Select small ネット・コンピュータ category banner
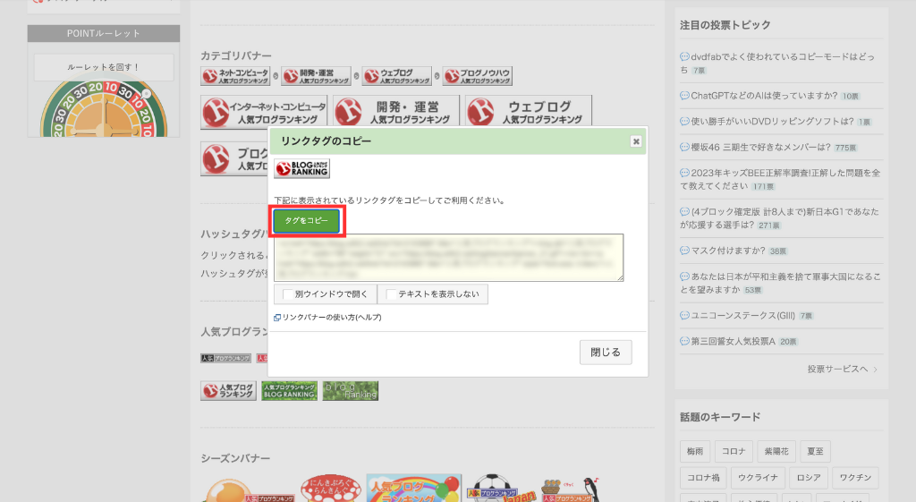The image size is (916, 502). (x=235, y=76)
